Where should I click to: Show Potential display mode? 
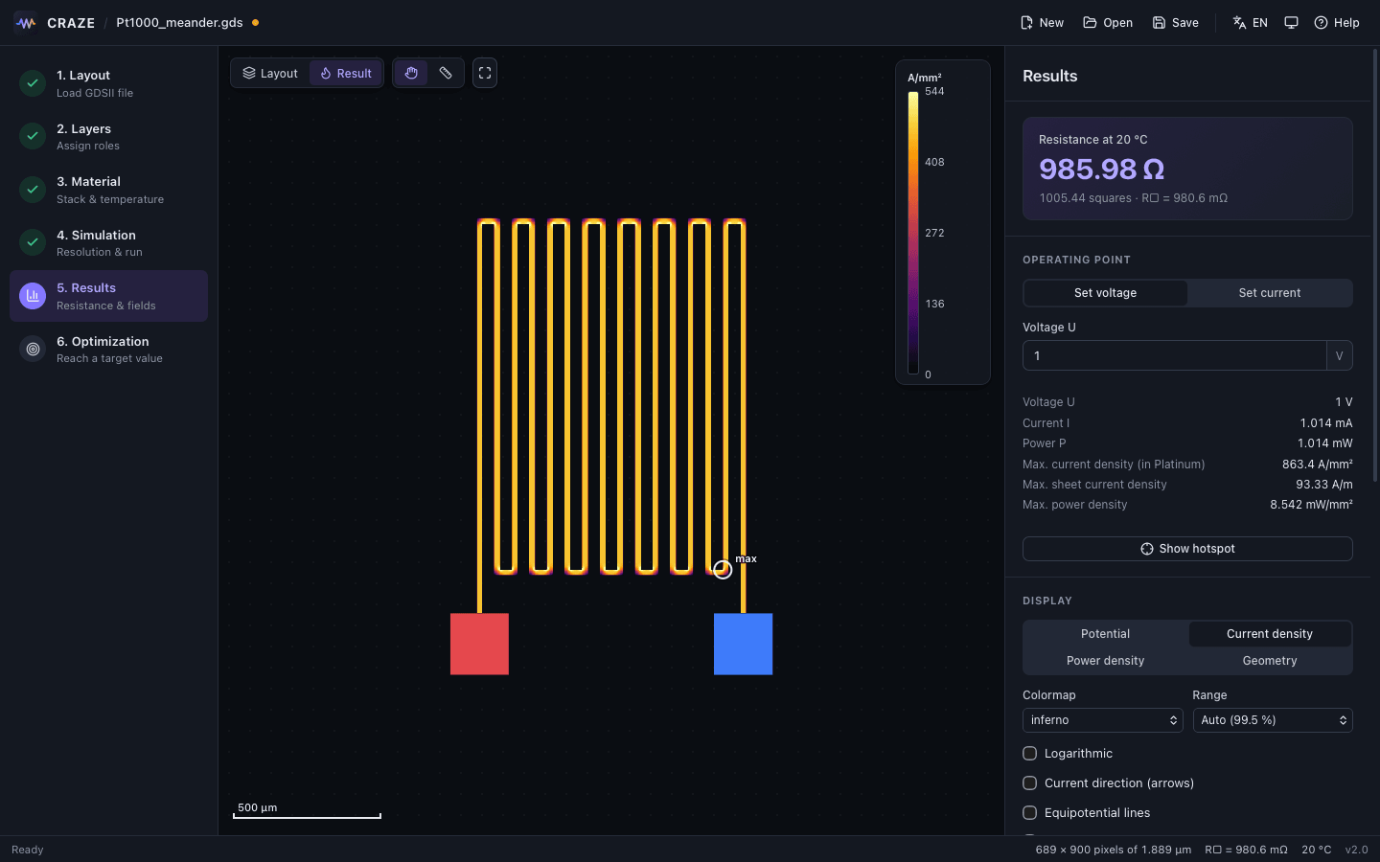1105,634
